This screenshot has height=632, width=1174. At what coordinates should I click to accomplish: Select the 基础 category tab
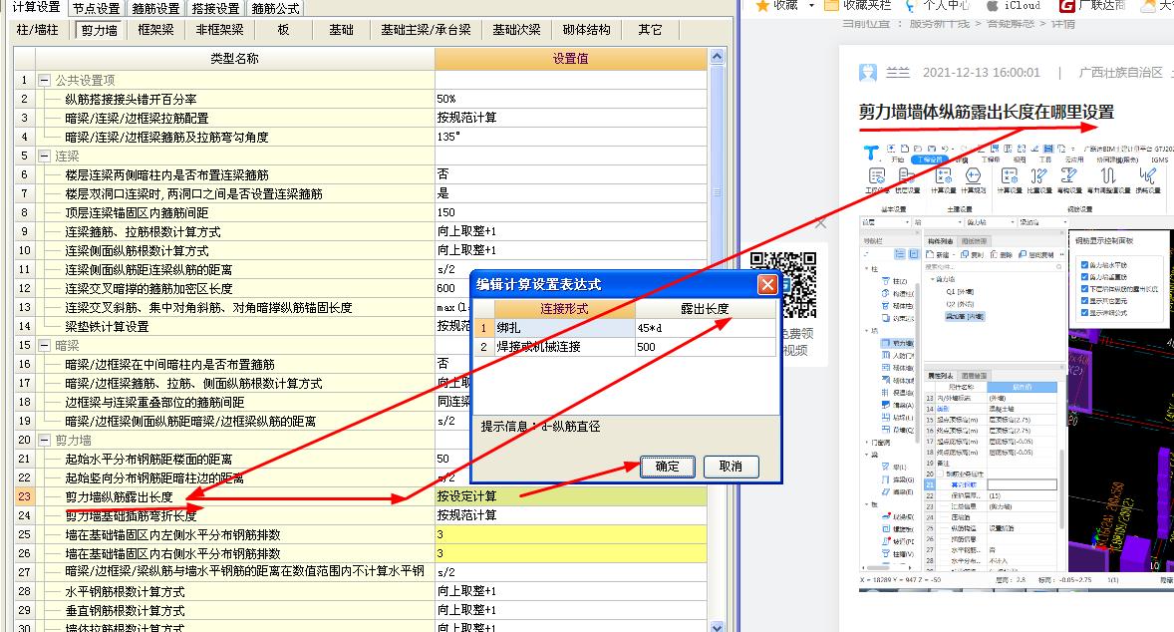pyautogui.click(x=342, y=30)
